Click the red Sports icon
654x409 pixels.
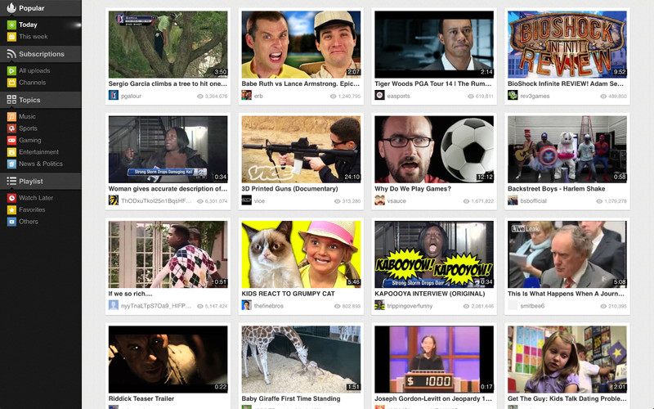[11, 128]
